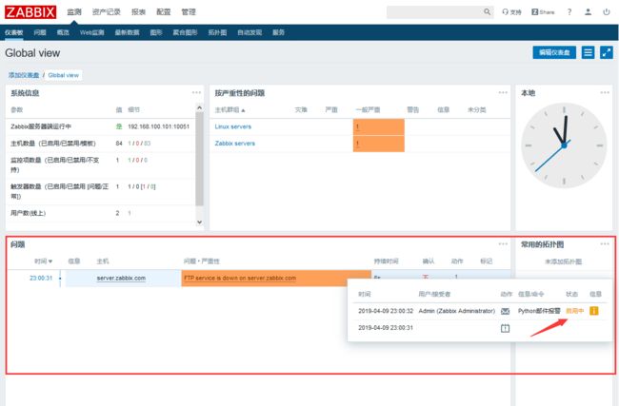Click the system info scrollbar up arrow
Viewport: 619px width, 406px height.
point(199,107)
